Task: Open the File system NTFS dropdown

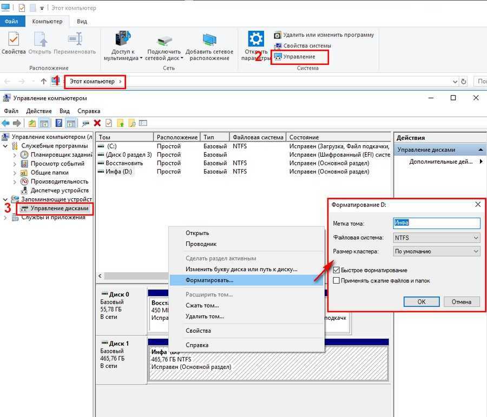Action: [x=436, y=238]
